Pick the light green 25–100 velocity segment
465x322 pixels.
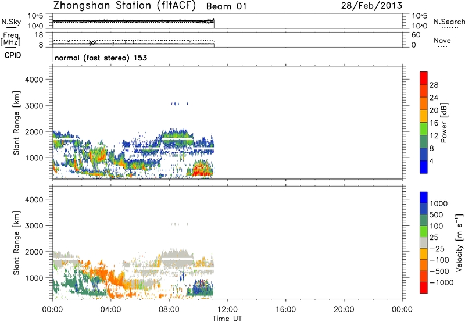[x=424, y=231]
